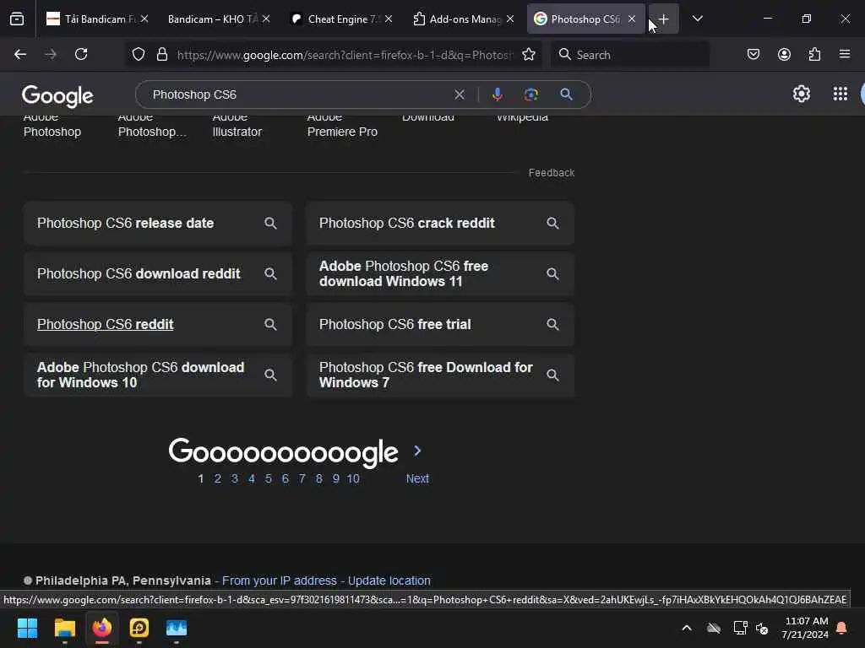Go to results page 10
This screenshot has width=865, height=648.
pos(353,479)
